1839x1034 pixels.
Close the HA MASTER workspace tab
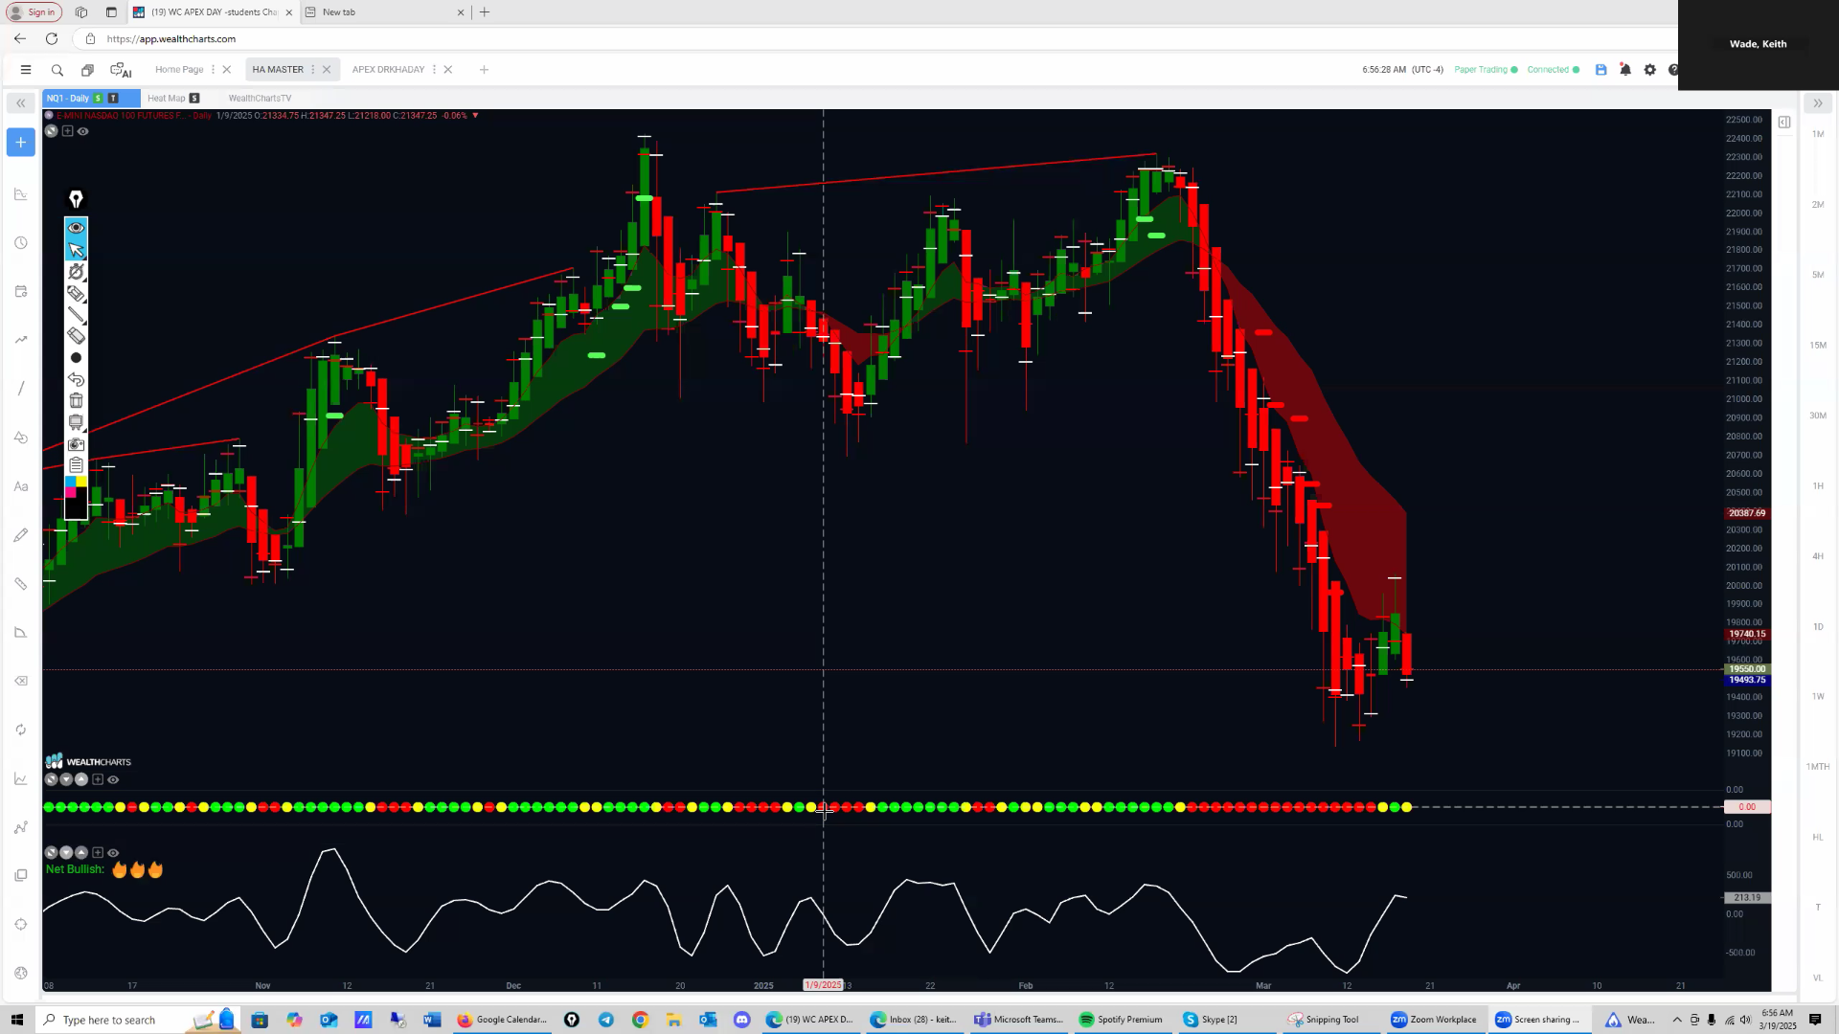(327, 70)
